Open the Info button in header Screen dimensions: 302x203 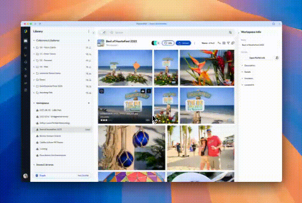(x=168, y=43)
